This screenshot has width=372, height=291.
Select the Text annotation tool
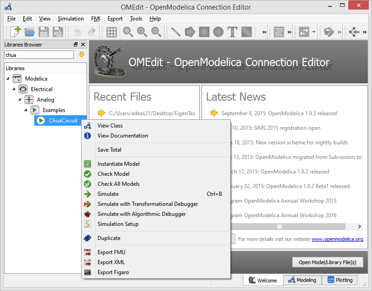232,31
